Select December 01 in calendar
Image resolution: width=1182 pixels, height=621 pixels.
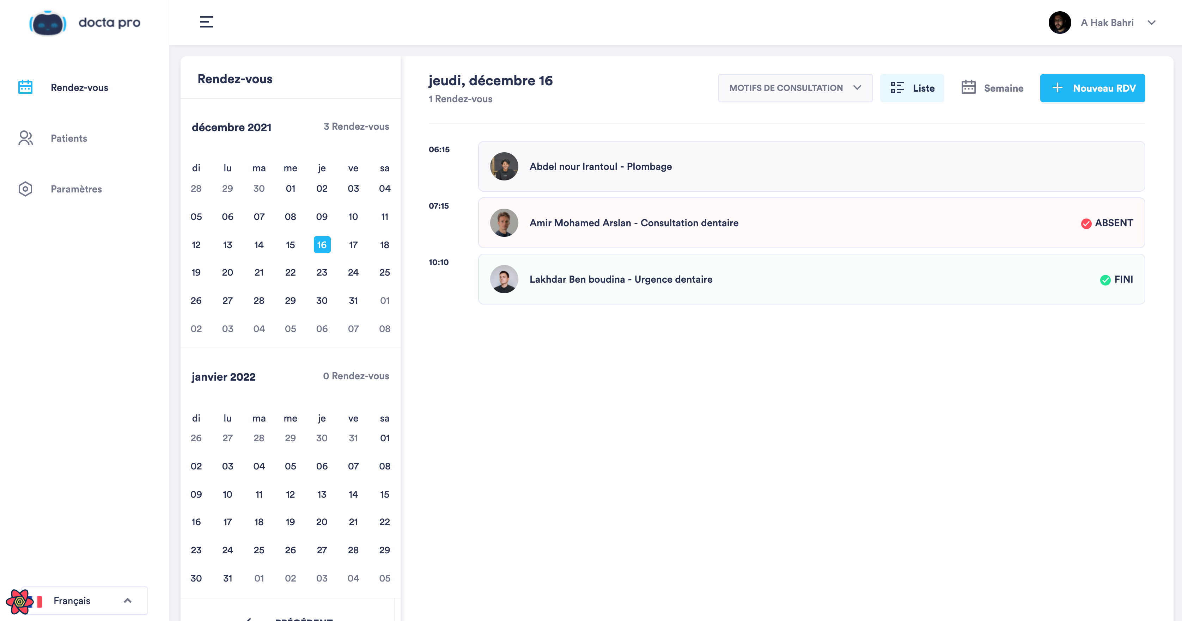(x=290, y=189)
